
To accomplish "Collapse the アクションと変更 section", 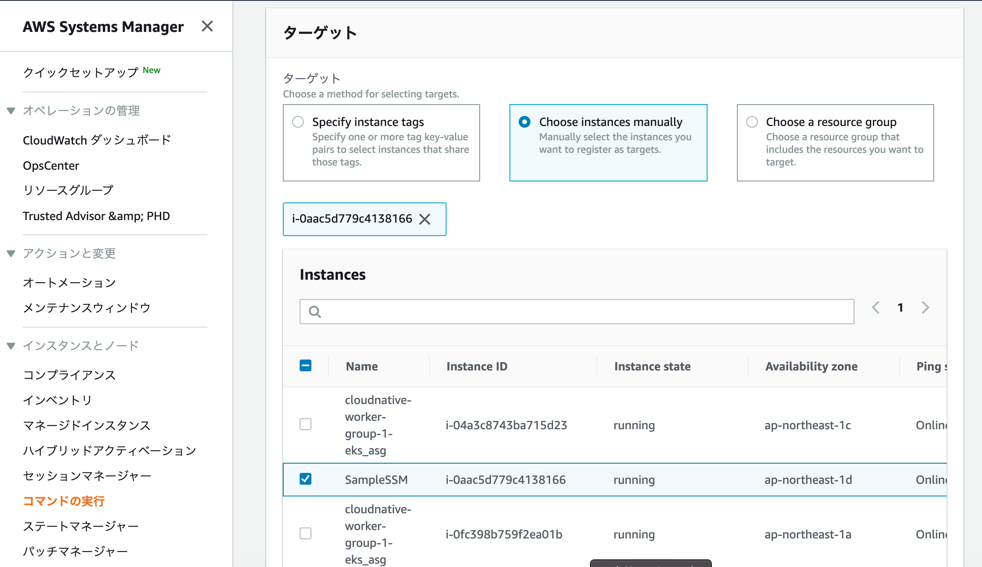I will (11, 254).
